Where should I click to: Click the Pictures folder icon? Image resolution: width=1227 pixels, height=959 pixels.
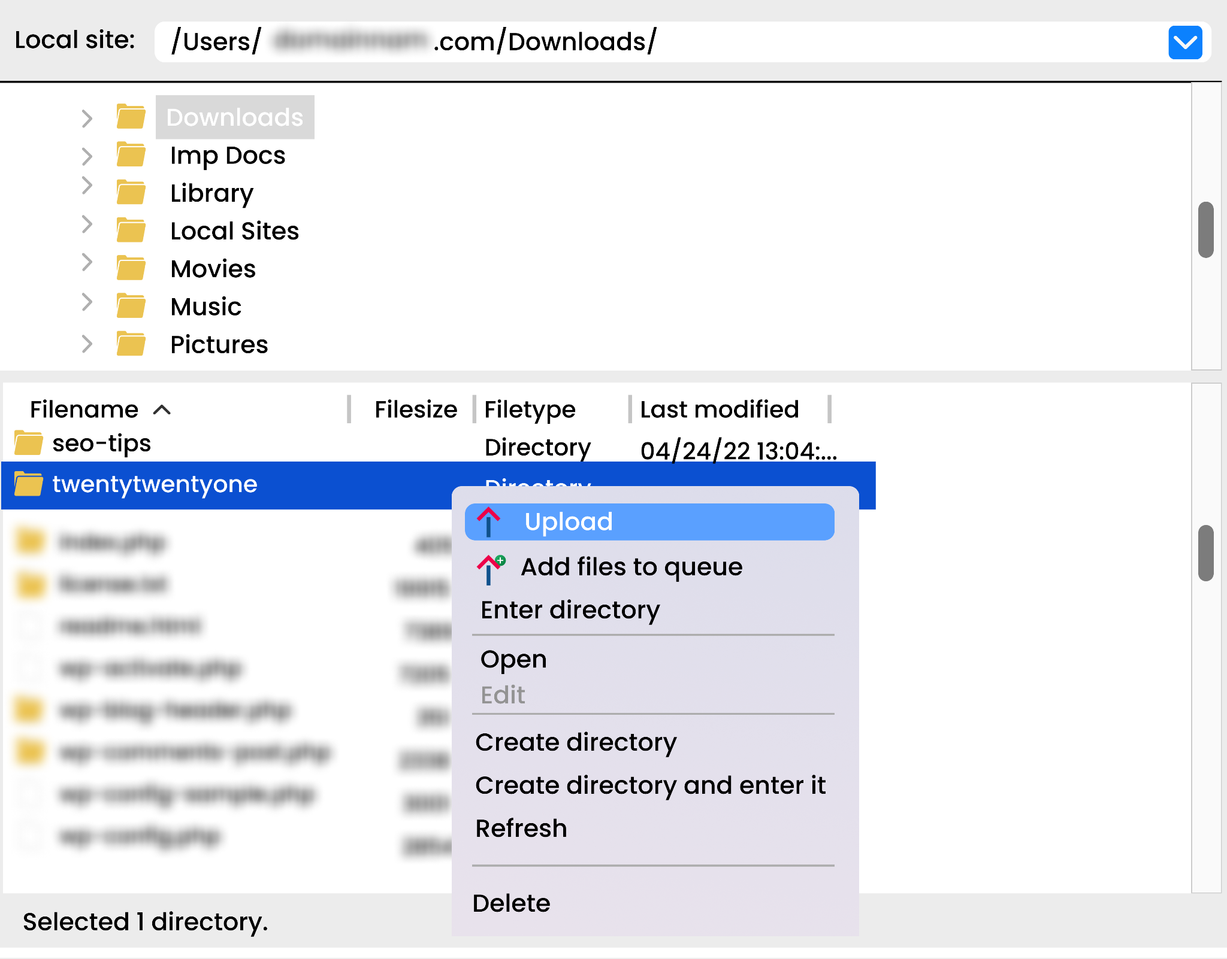pyautogui.click(x=131, y=344)
